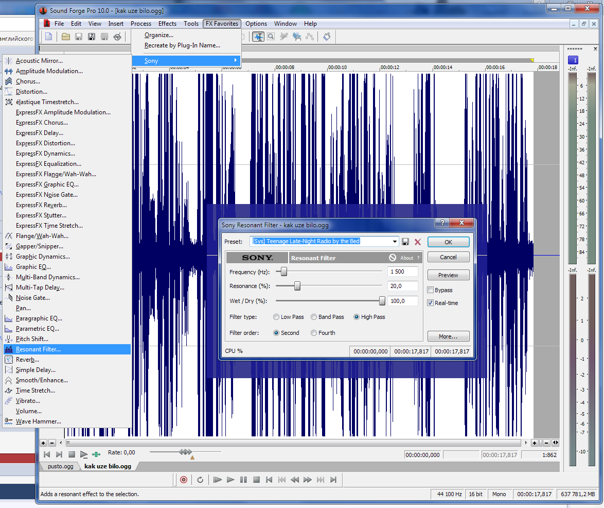Select the High Pass filter type
604x508 pixels.
[x=357, y=317]
